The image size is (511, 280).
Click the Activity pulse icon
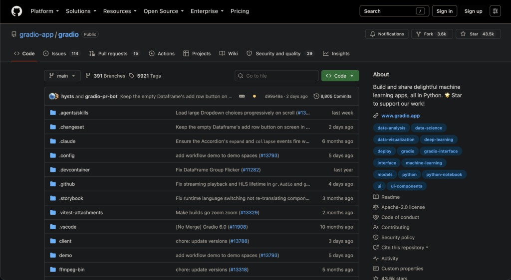[376, 259]
